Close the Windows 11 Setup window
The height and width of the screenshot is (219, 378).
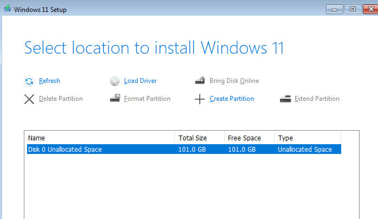pyautogui.click(x=370, y=9)
